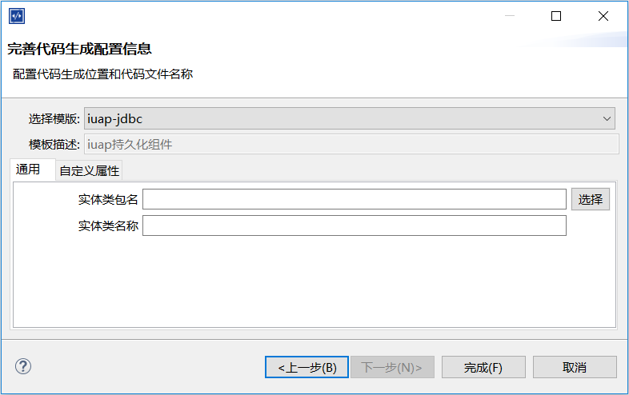Finish the wizard with 完成(F)
The height and width of the screenshot is (395, 629).
coord(483,367)
